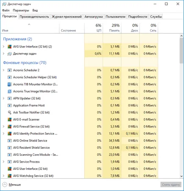Click the AVG Online Shield Service icon

tap(9, 141)
